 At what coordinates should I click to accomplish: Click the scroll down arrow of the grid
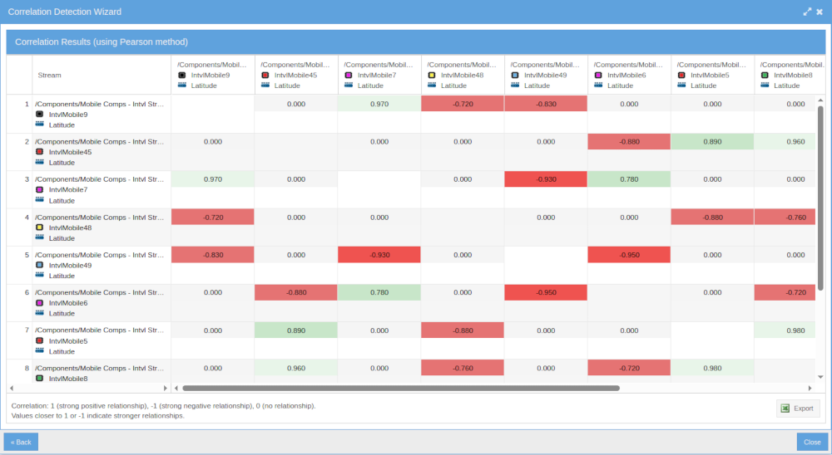pos(820,377)
